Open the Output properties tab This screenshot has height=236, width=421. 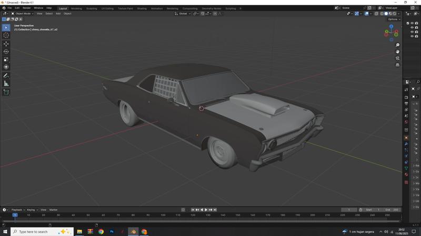[x=406, y=103]
